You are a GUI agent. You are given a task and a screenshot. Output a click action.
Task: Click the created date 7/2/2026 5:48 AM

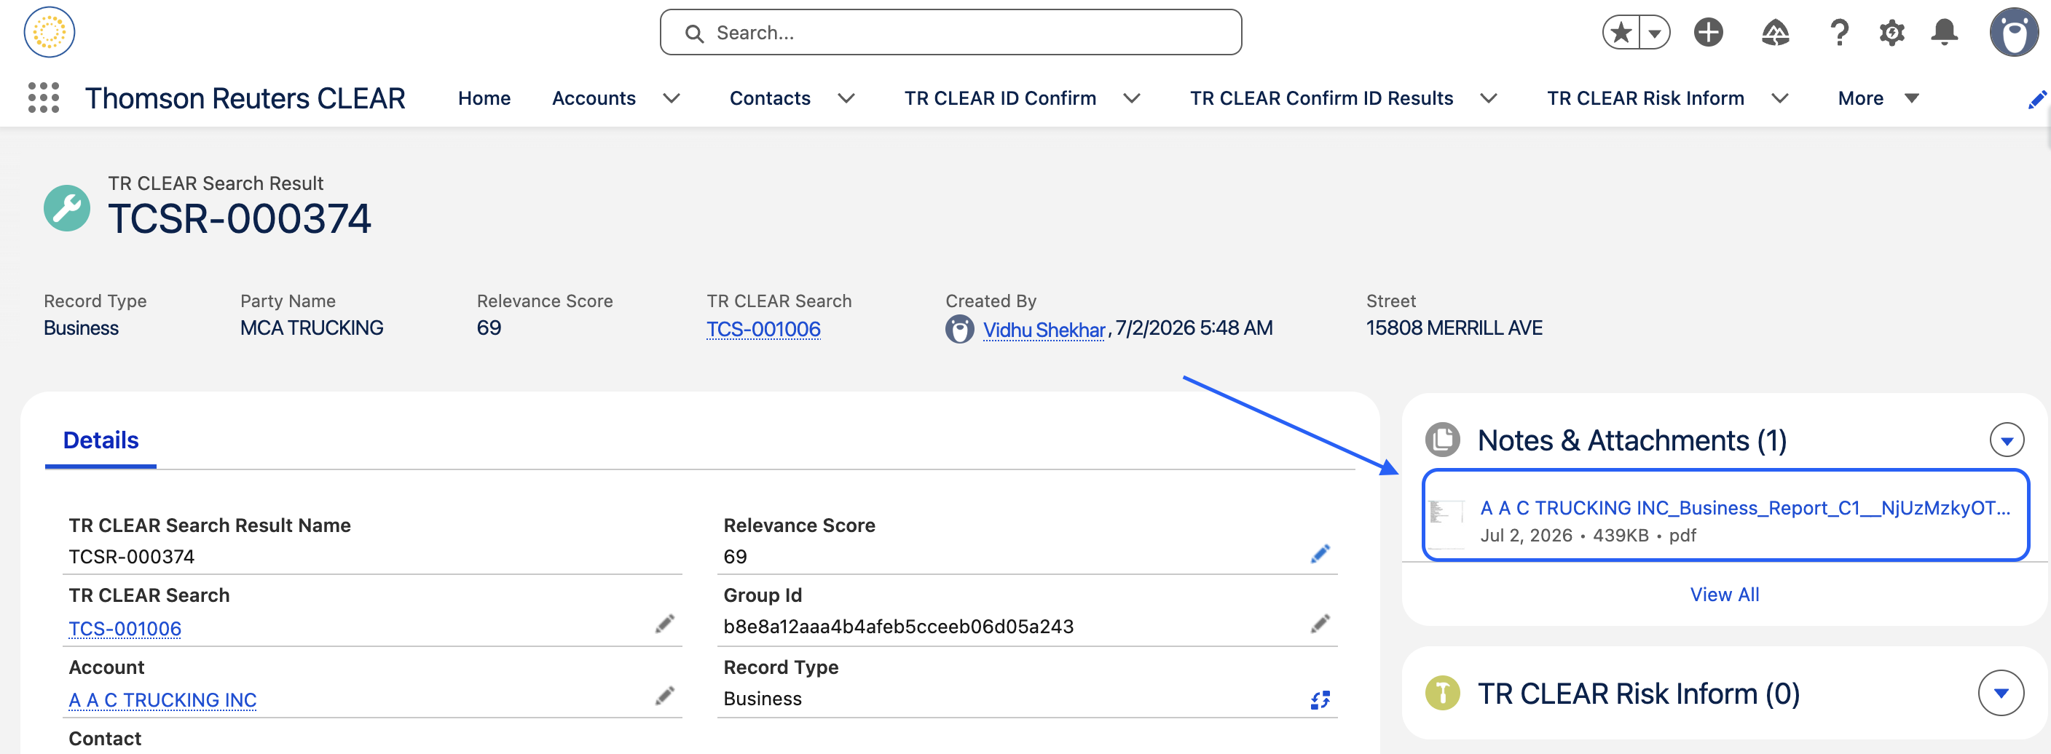pyautogui.click(x=1194, y=328)
